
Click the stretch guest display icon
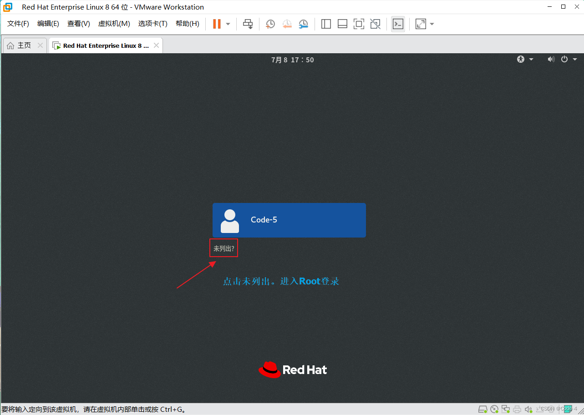click(x=421, y=24)
